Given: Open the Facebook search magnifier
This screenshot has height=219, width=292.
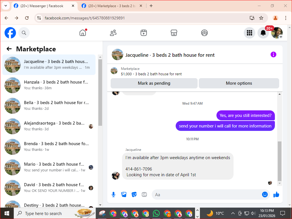Looking at the screenshot, I should (24, 33).
